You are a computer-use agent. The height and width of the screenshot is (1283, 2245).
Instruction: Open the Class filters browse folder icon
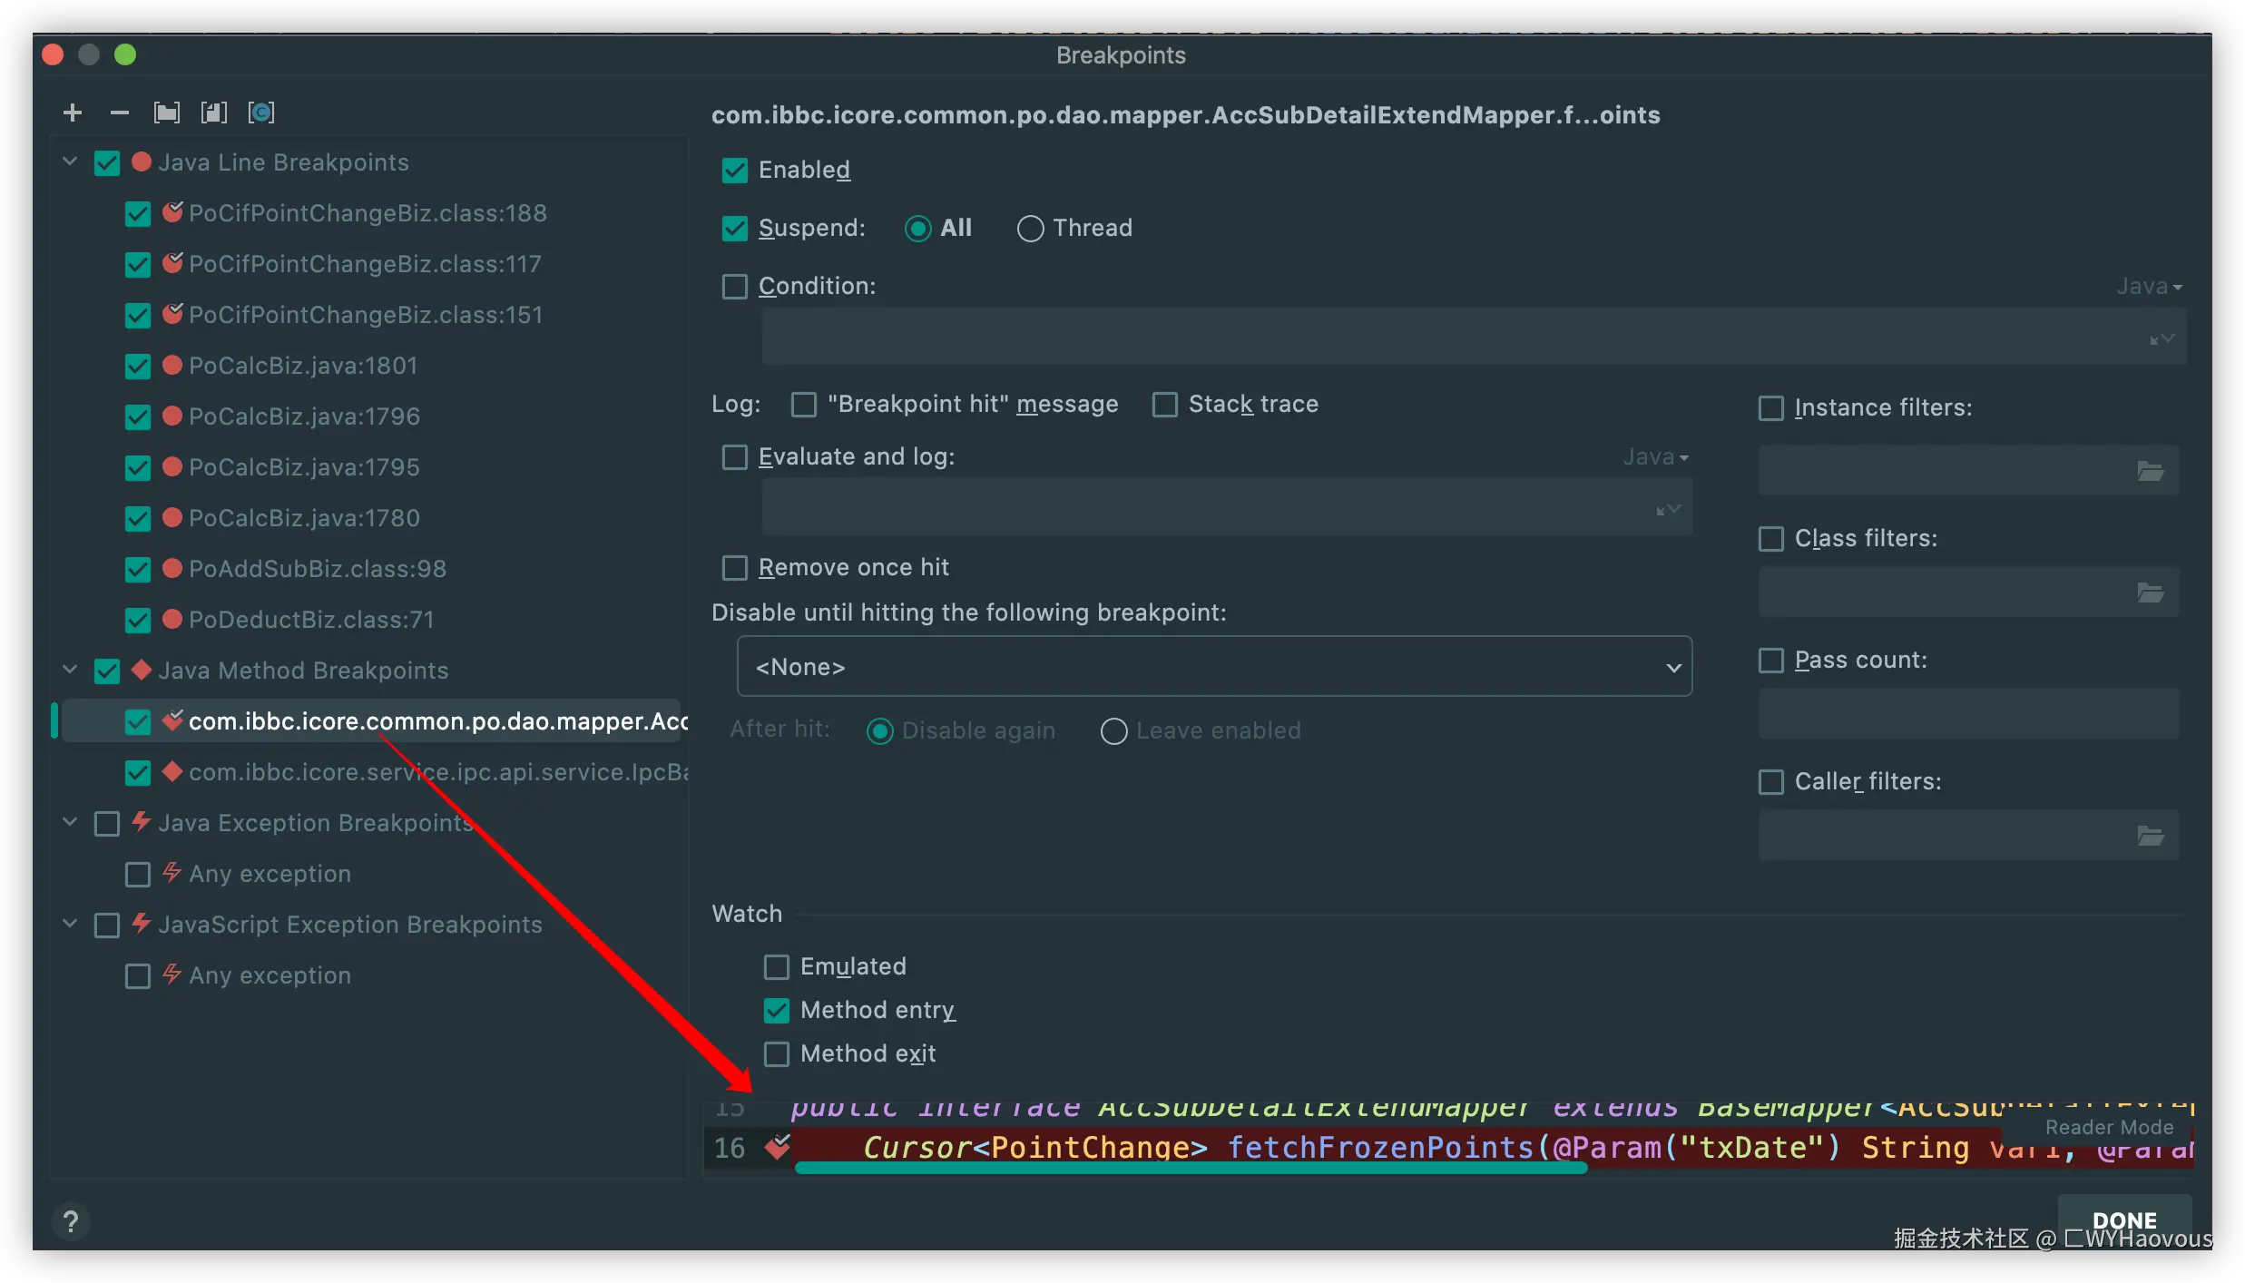coord(2150,593)
